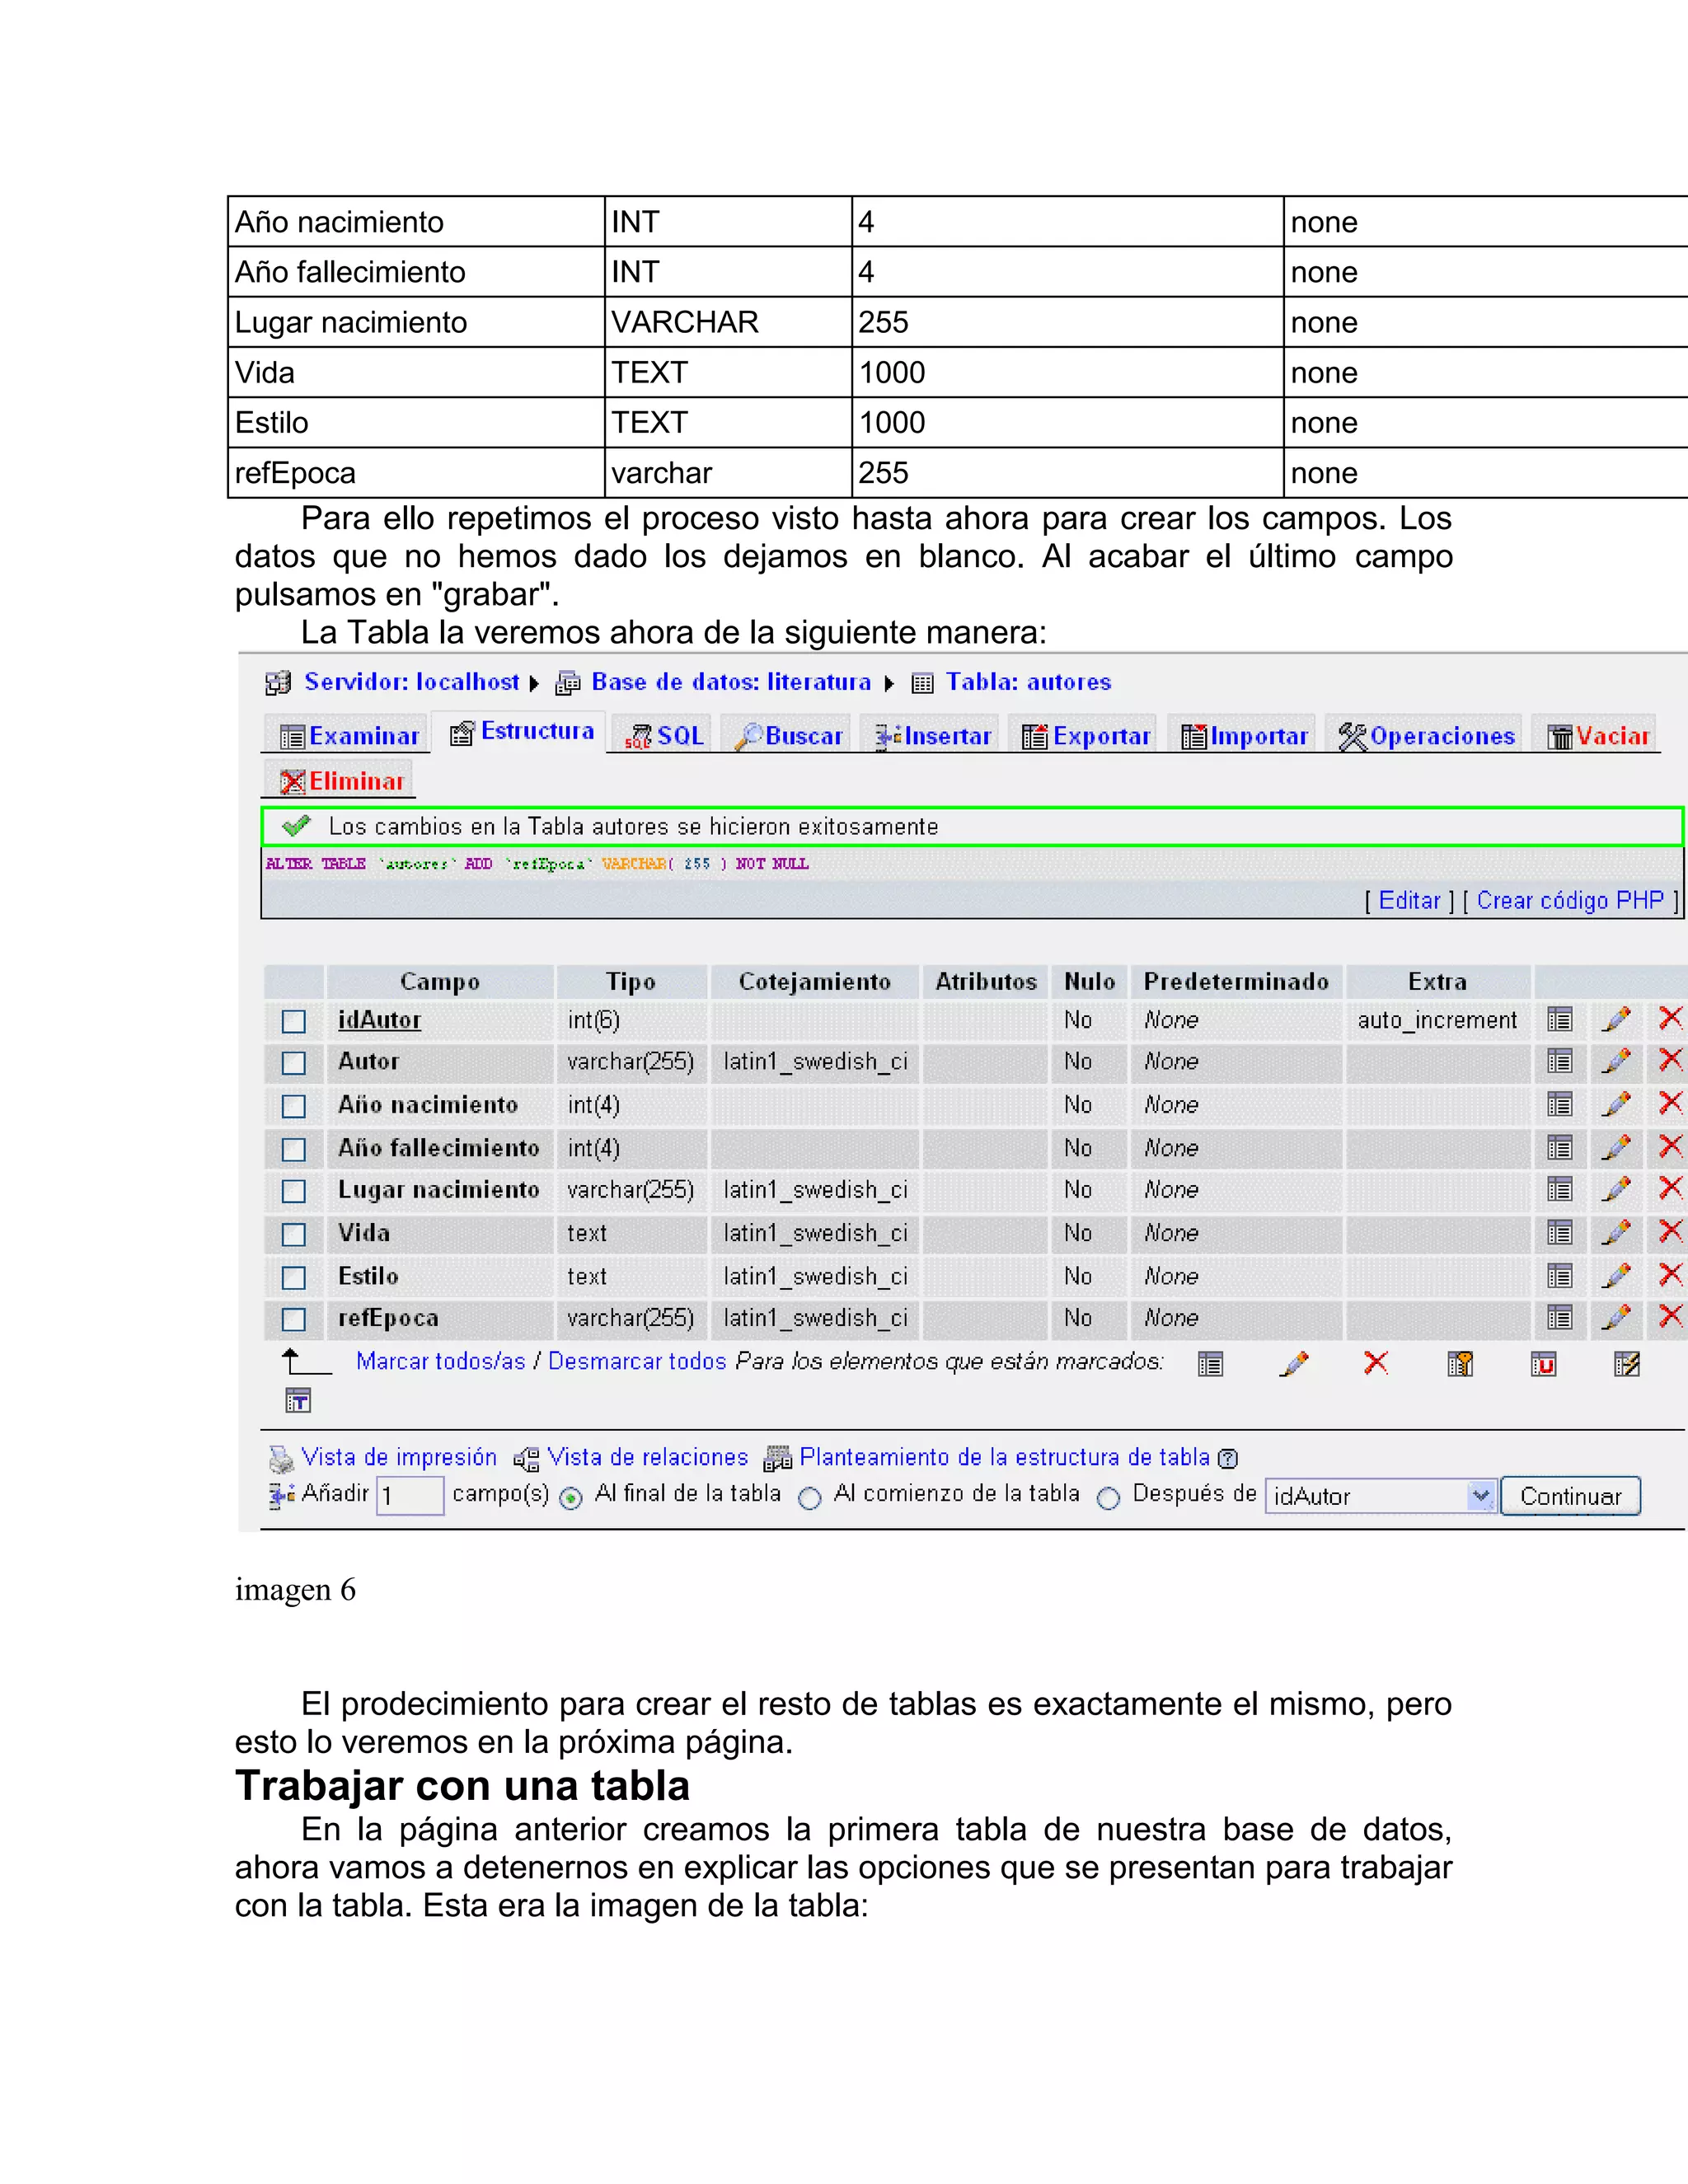Click fulltext icon below marked elements row
This screenshot has height=2184, width=1688.
298,1400
